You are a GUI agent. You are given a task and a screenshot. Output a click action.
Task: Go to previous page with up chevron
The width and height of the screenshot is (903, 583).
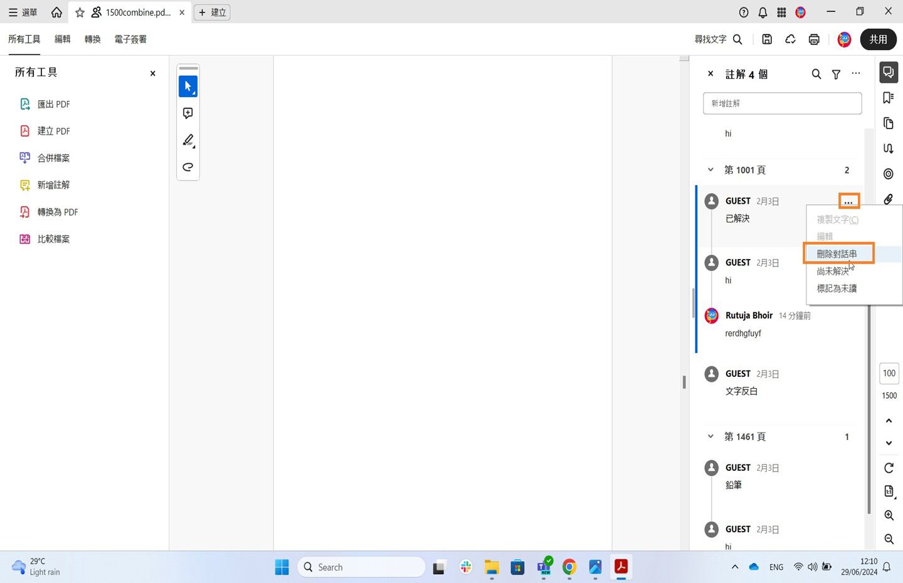(889, 421)
